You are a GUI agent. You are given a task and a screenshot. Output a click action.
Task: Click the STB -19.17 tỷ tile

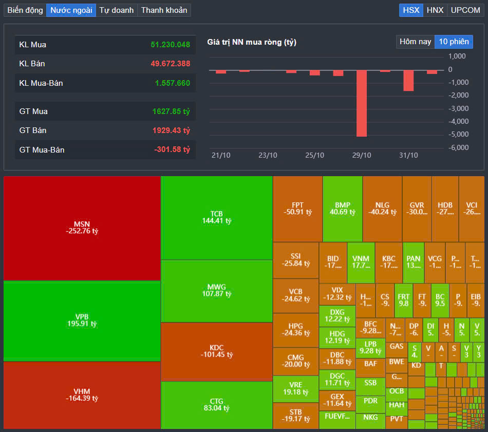coord(296,416)
